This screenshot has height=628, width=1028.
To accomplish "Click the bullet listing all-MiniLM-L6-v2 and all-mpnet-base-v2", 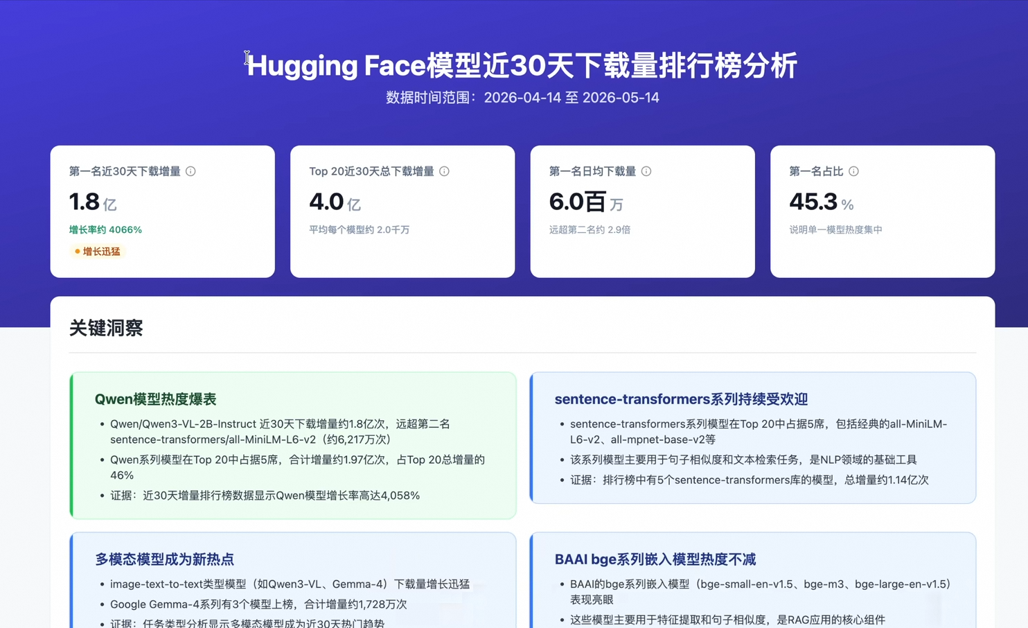I will coord(759,432).
